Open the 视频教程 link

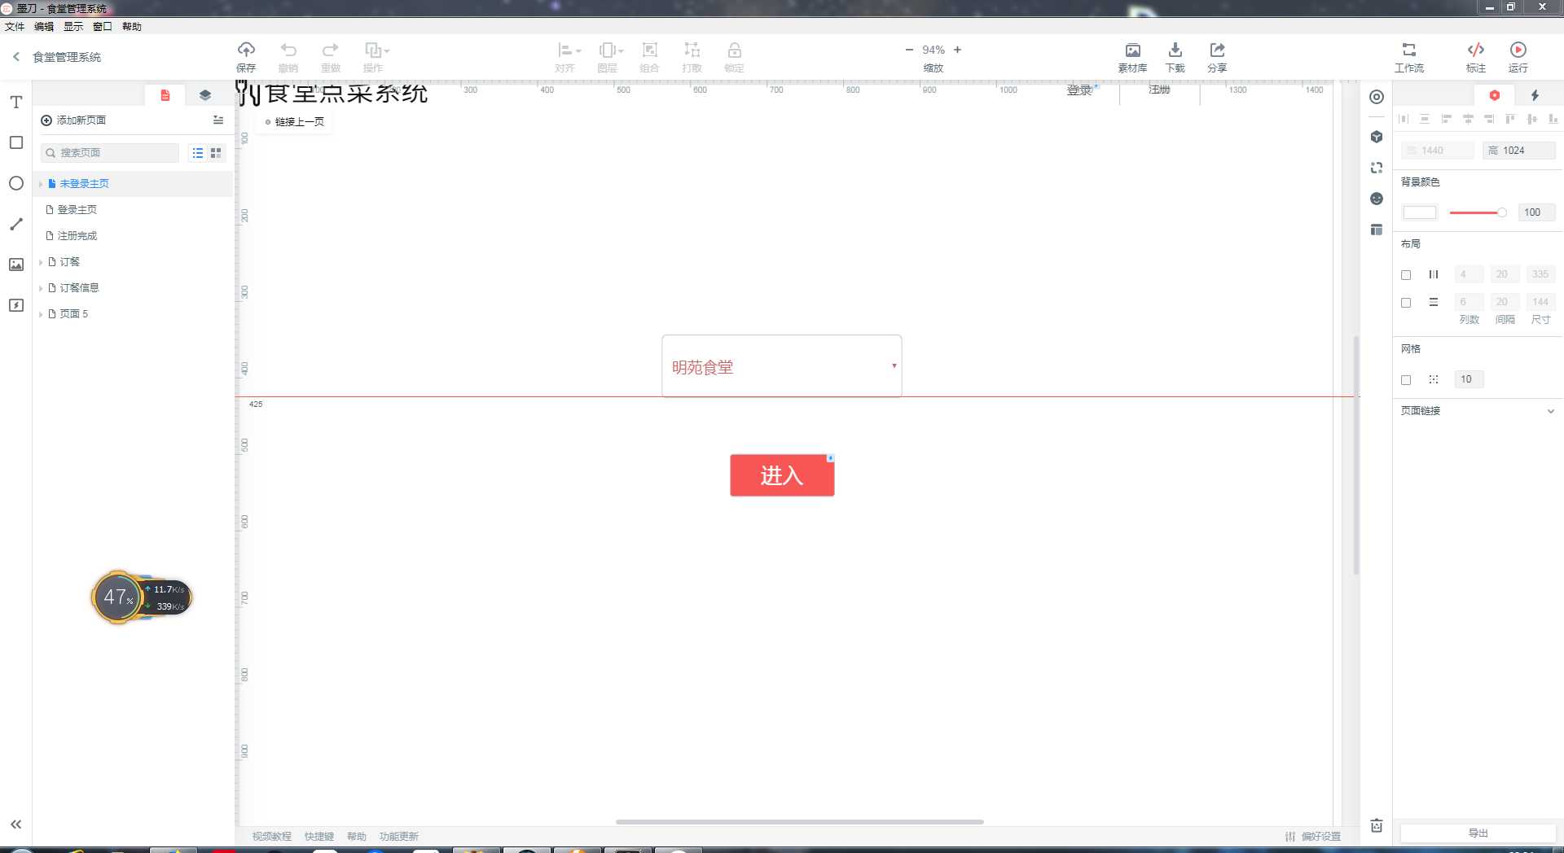(271, 837)
